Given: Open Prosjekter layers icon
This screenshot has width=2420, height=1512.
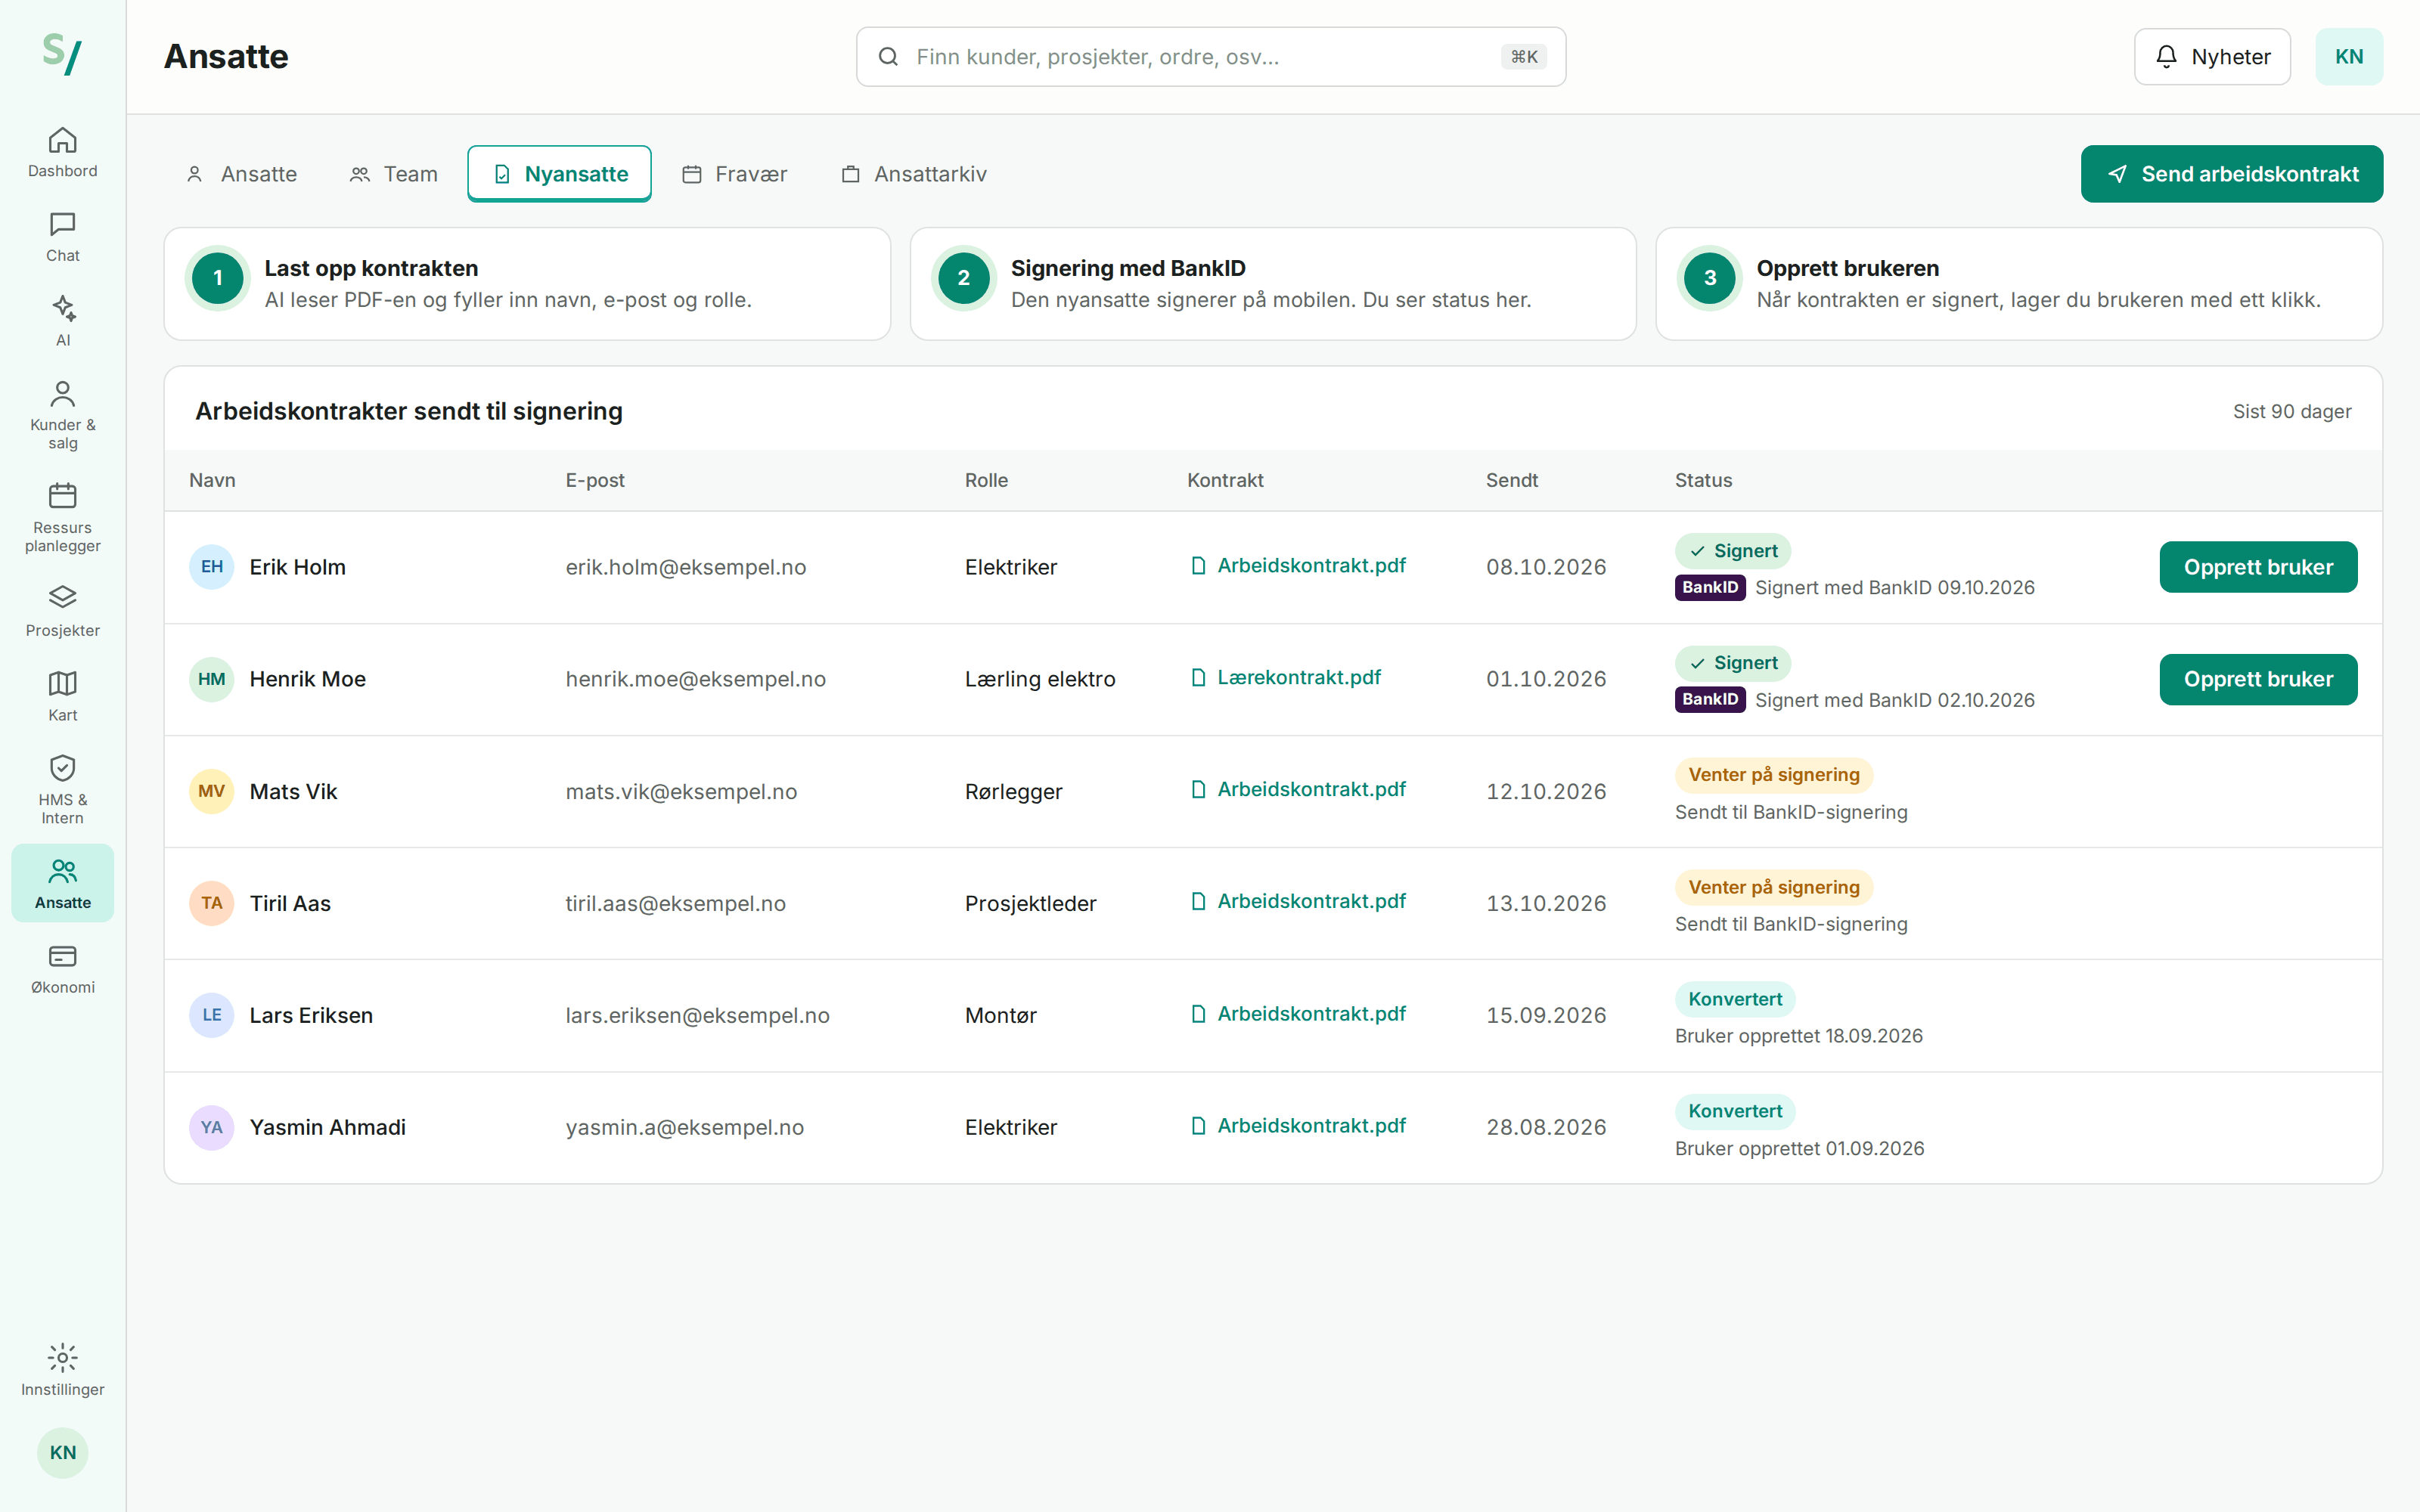Looking at the screenshot, I should pyautogui.click(x=62, y=597).
